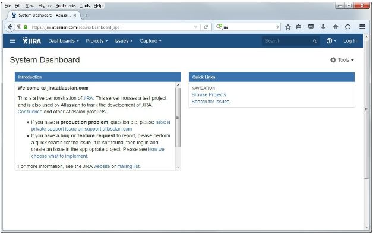
Task: Click the Pocket icon in the toolbar
Action: coord(311,27)
